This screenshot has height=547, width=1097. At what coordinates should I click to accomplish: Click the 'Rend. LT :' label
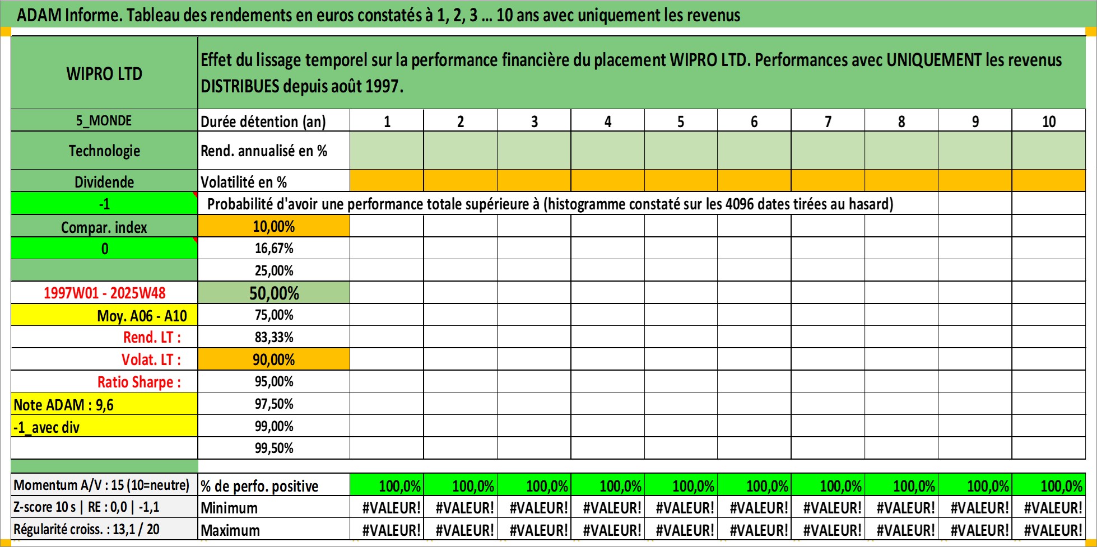click(104, 337)
